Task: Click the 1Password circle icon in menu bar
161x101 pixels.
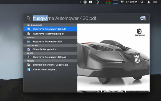Action: click(x=85, y=2)
